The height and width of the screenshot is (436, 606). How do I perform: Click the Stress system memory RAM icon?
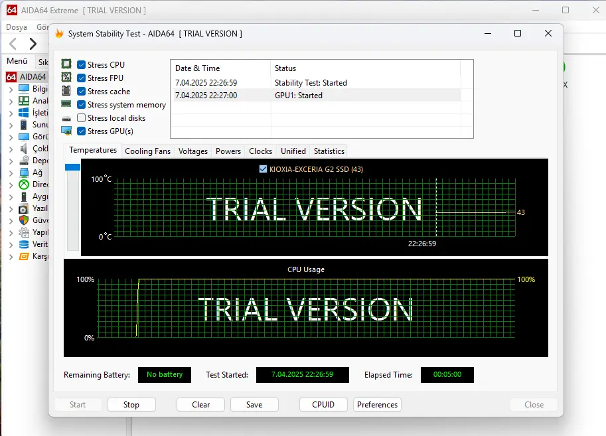pyautogui.click(x=66, y=104)
